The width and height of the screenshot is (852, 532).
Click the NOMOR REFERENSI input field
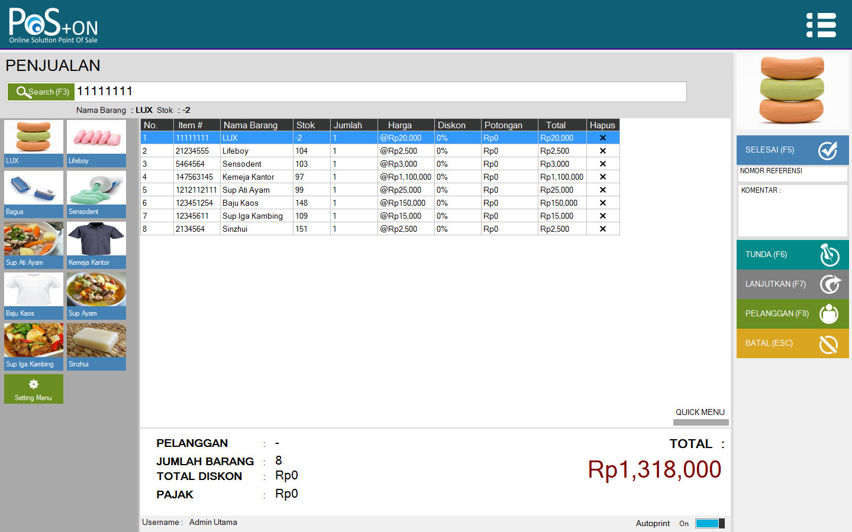pyautogui.click(x=792, y=173)
